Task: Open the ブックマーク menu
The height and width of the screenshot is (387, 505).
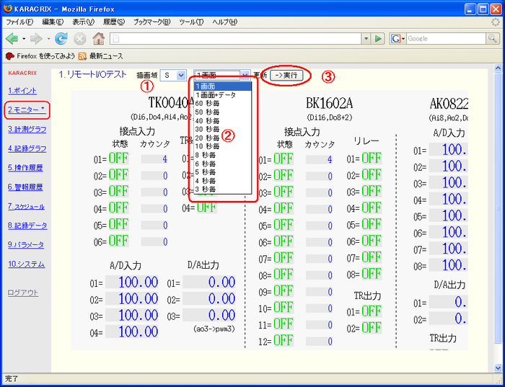Action: (x=151, y=22)
